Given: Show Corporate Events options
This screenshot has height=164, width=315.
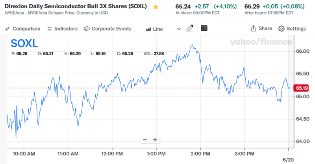Looking at the screenshot, I should coord(107,29).
